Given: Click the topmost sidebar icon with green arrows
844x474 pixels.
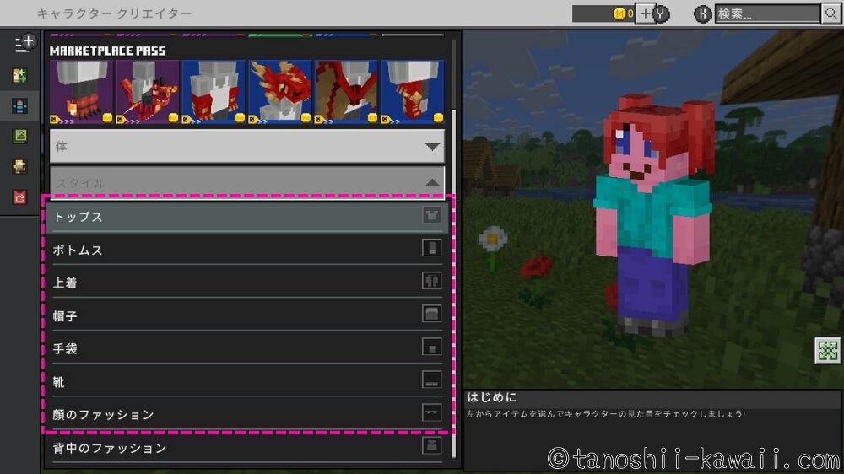Looking at the screenshot, I should [x=19, y=75].
